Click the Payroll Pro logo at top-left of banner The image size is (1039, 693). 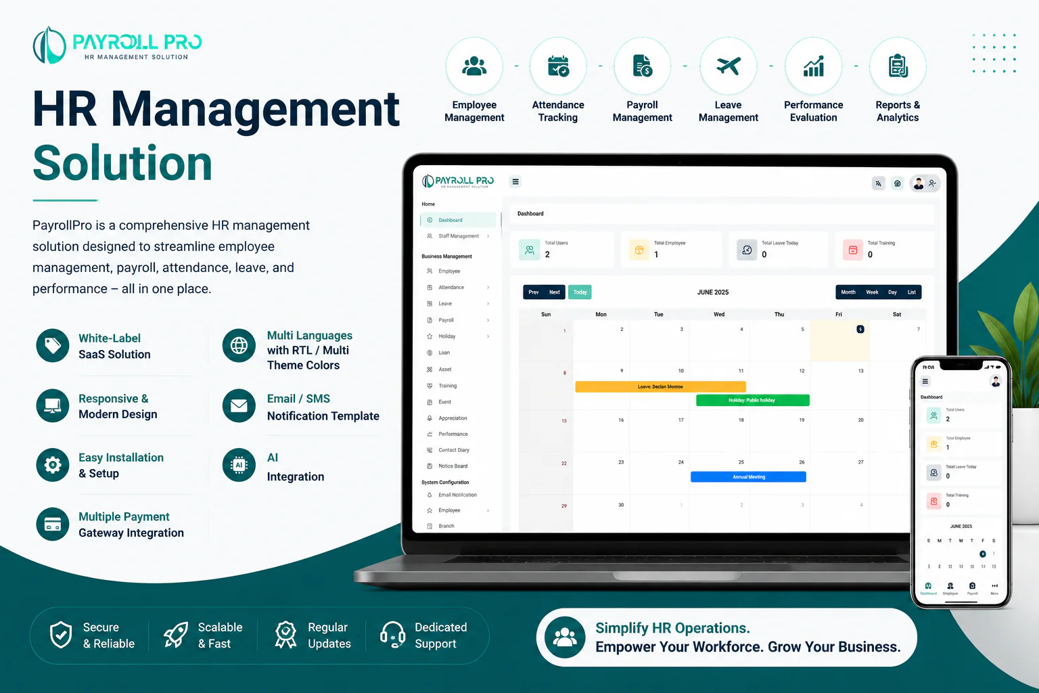click(x=118, y=45)
